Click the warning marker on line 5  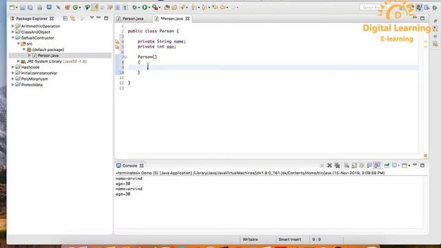117,47
